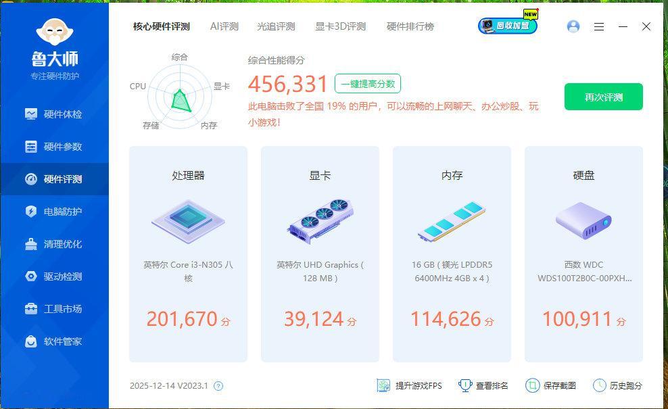Open 清理优化 in the sidebar
This screenshot has height=409, width=668.
(54, 244)
